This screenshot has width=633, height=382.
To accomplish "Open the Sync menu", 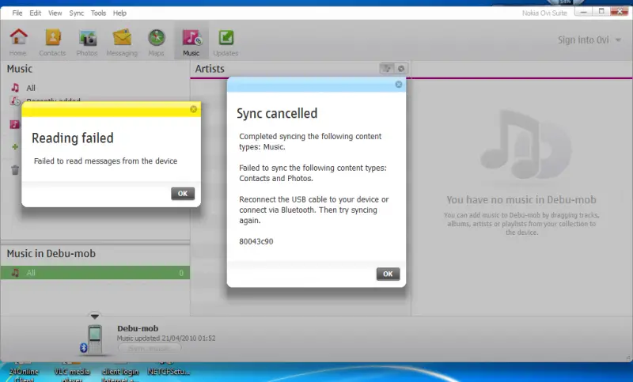I will 77,13.
